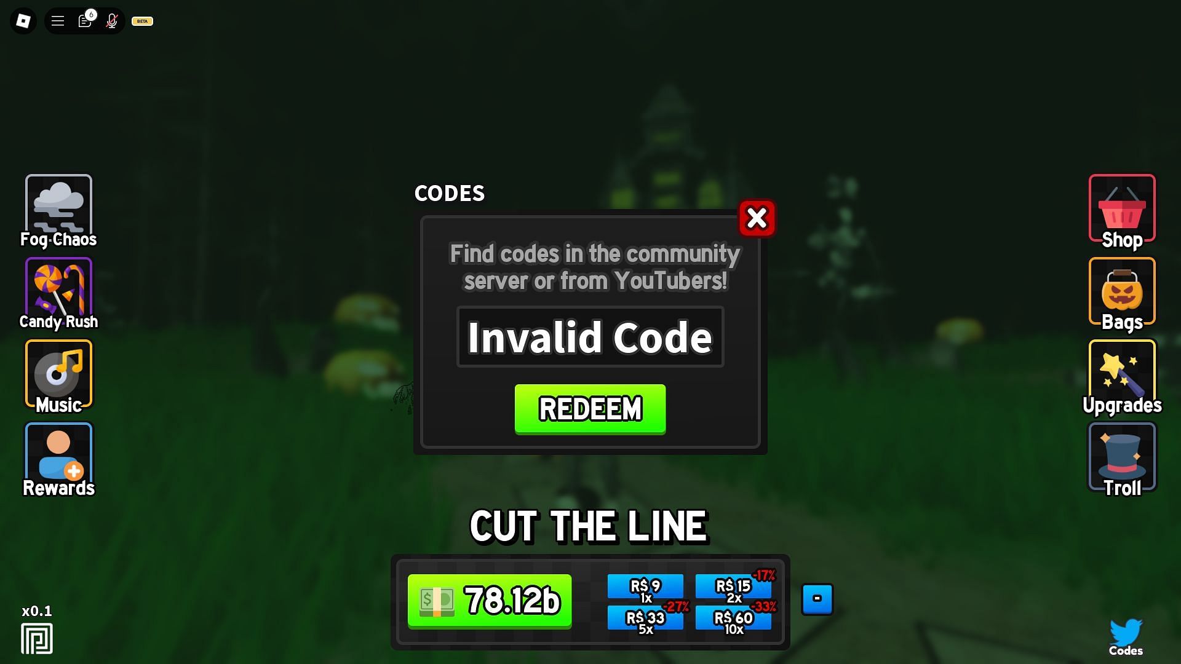Open the Bags panel
The image size is (1181, 664).
pos(1122,293)
